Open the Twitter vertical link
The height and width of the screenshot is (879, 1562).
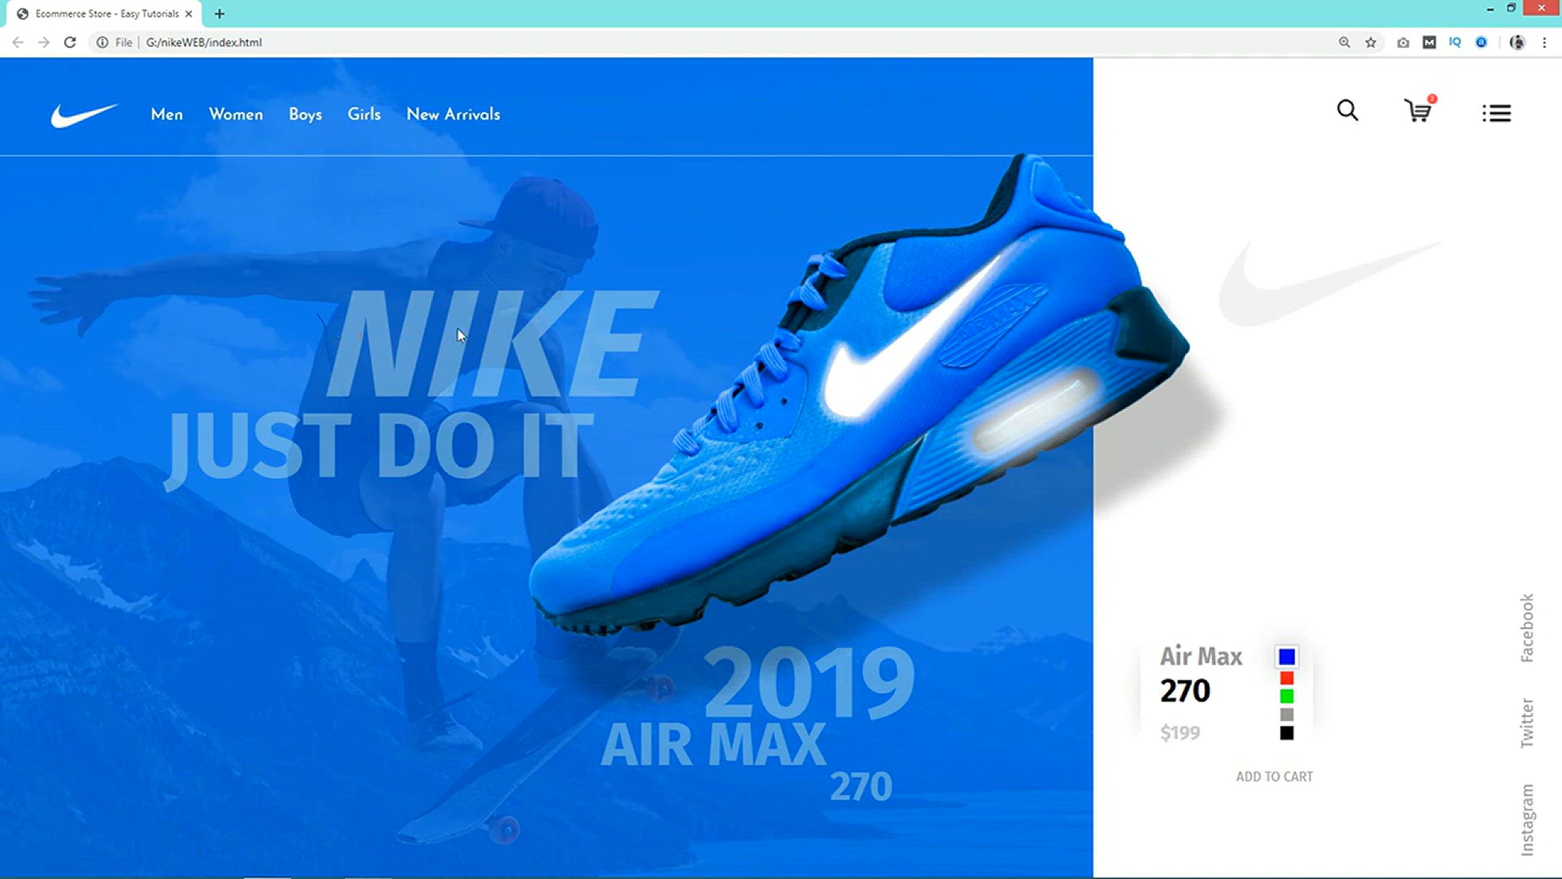pyautogui.click(x=1527, y=723)
